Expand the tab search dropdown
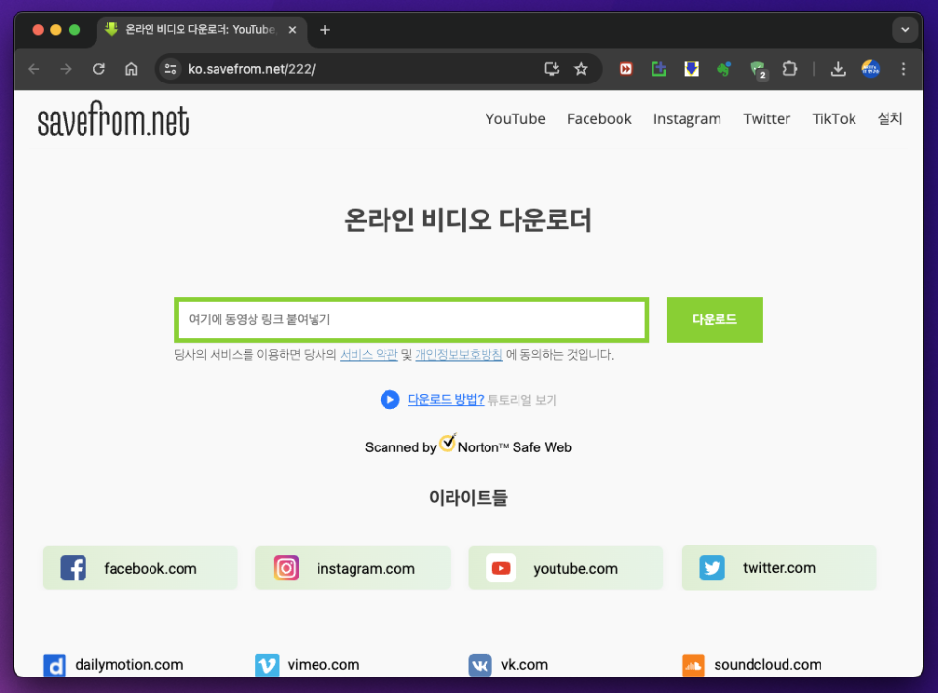 [x=905, y=30]
